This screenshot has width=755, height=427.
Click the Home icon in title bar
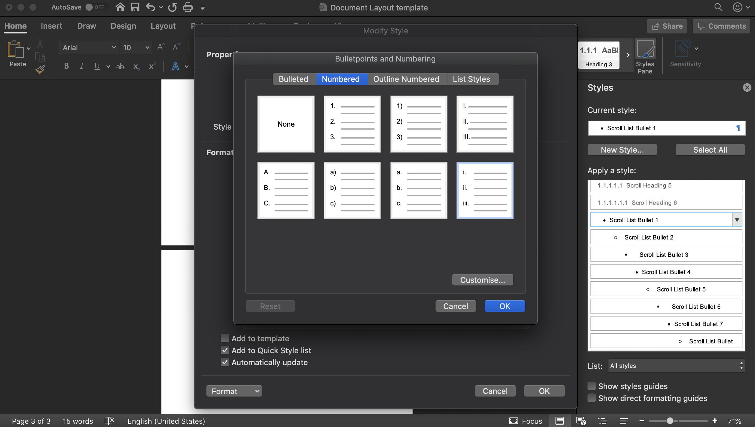(x=120, y=7)
